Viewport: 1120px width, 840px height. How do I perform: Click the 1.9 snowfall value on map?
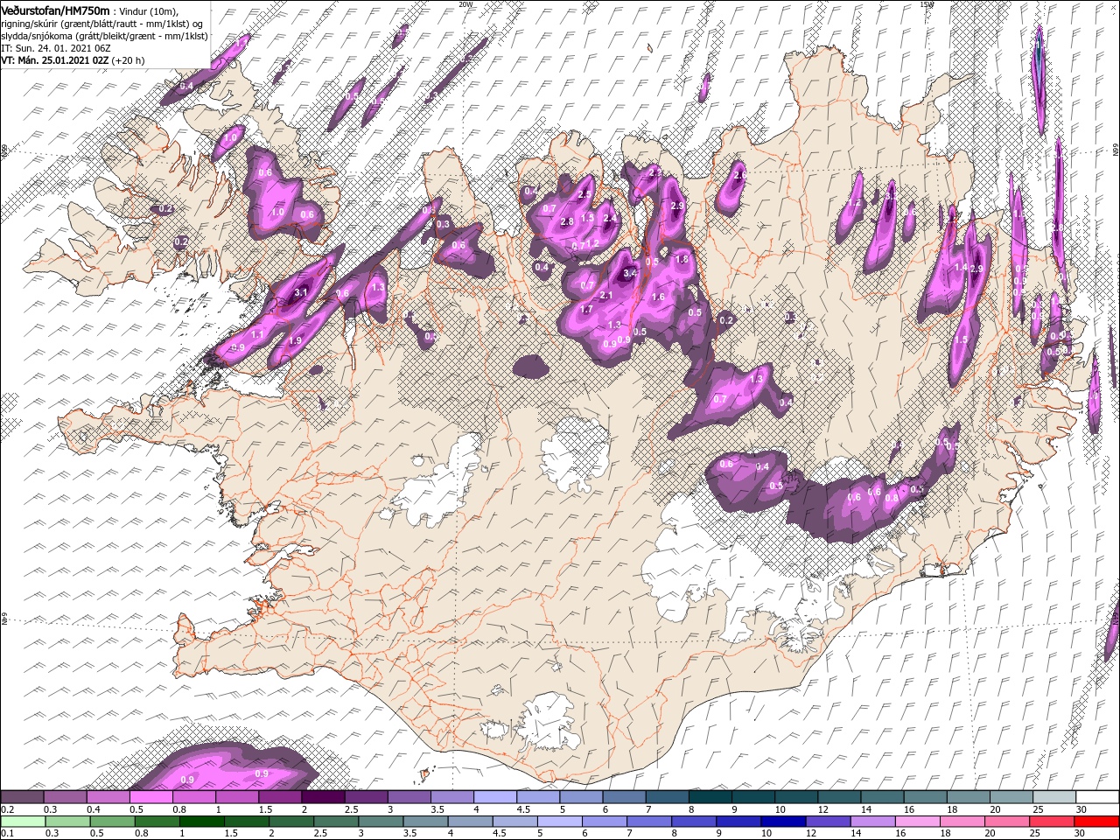[295, 340]
